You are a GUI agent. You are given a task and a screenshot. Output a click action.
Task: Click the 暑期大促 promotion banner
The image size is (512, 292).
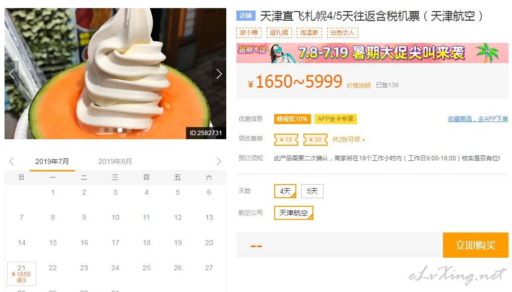click(372, 52)
